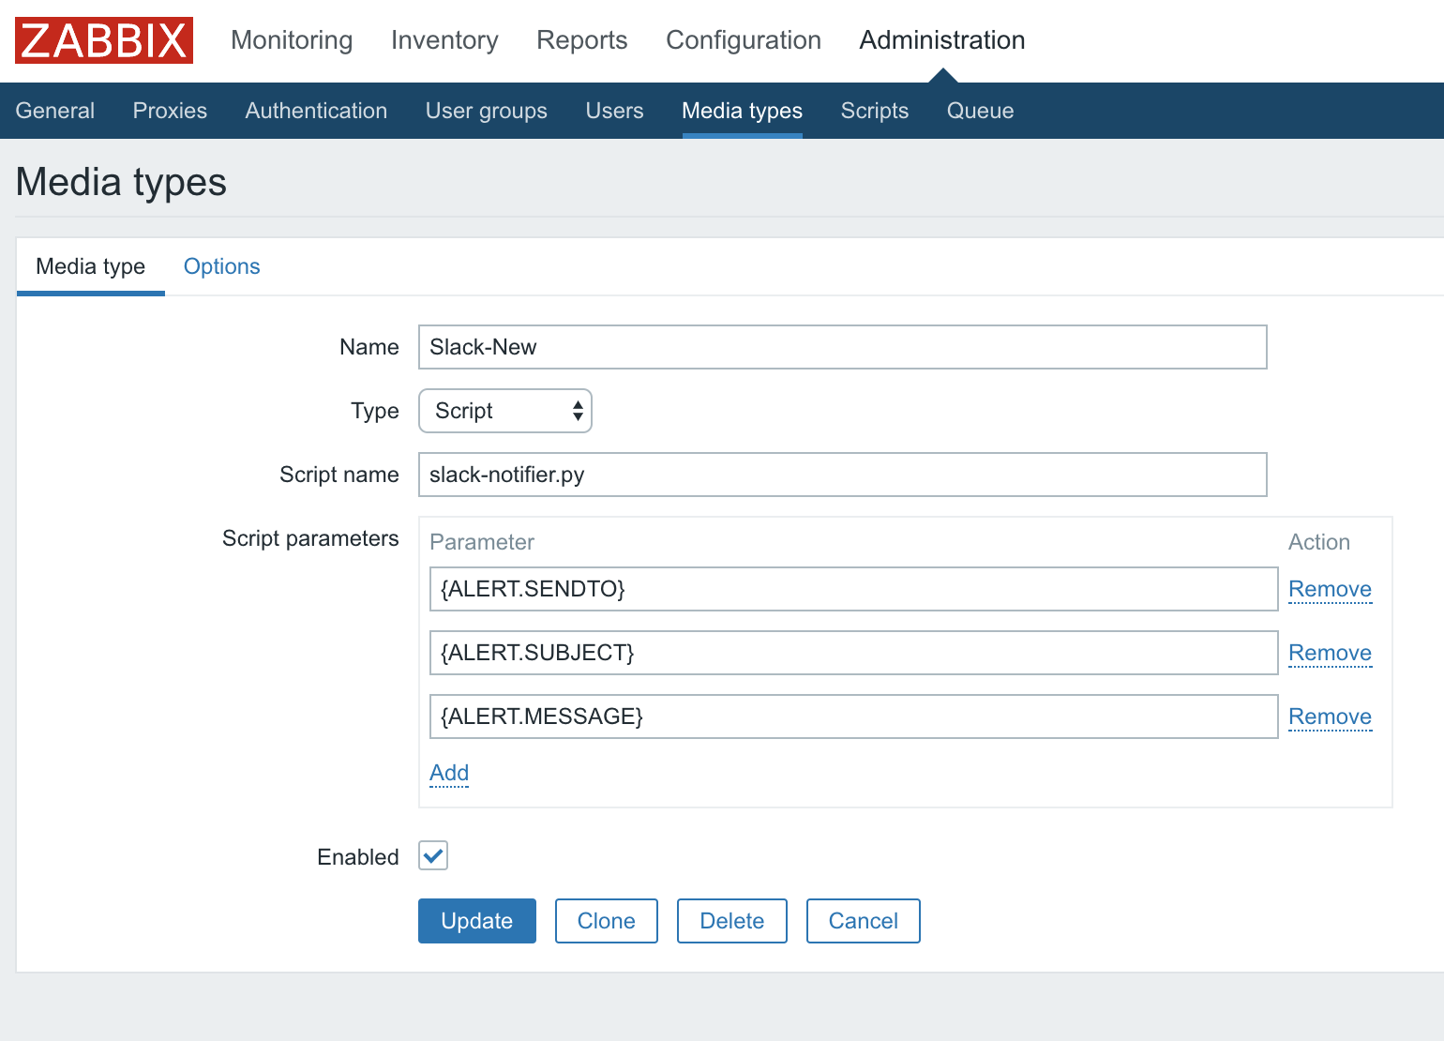This screenshot has height=1041, width=1444.
Task: Cancel editing the media type
Action: click(x=863, y=921)
